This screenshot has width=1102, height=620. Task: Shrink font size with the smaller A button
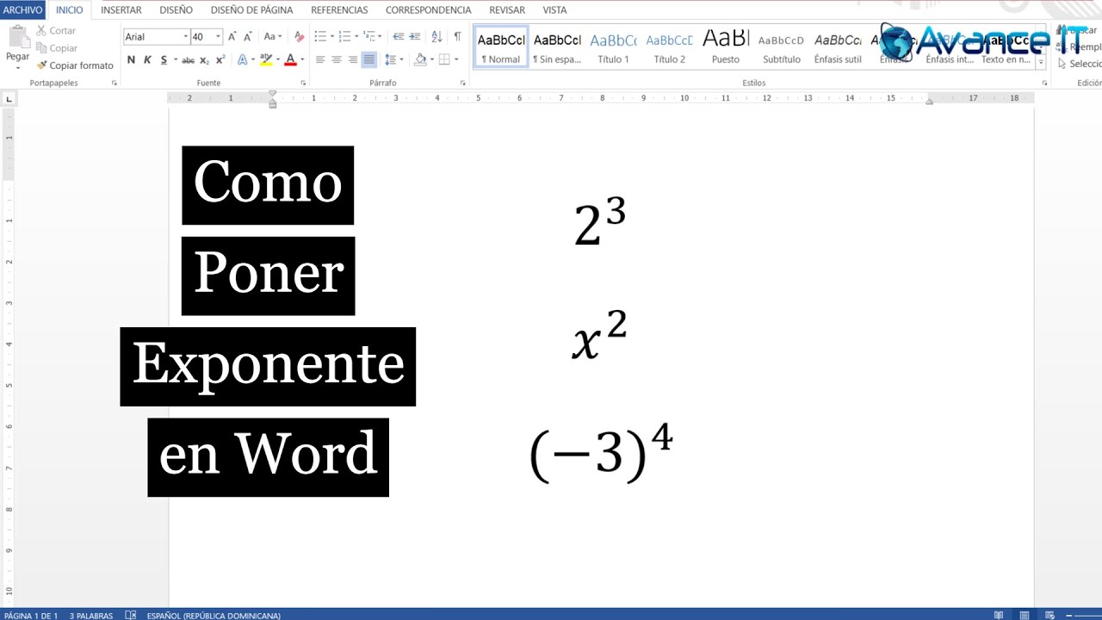pyautogui.click(x=248, y=36)
